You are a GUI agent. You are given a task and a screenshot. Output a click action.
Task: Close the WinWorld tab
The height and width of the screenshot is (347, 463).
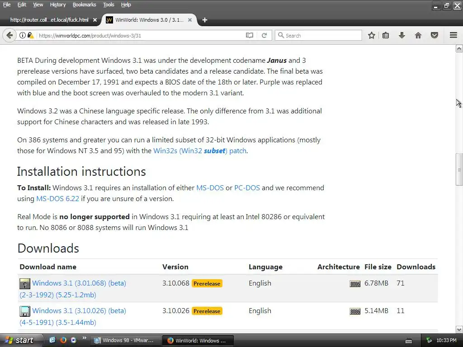click(190, 20)
